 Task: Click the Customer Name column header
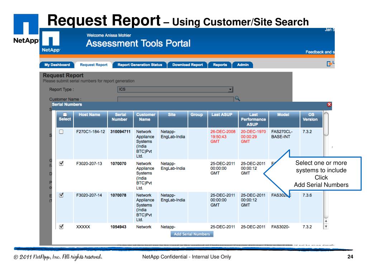coord(146,119)
